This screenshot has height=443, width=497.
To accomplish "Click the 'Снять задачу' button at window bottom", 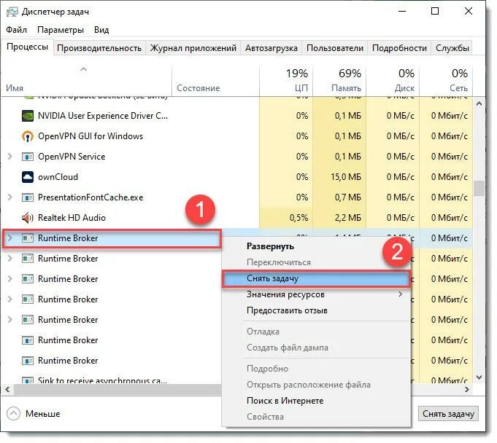I will (448, 414).
